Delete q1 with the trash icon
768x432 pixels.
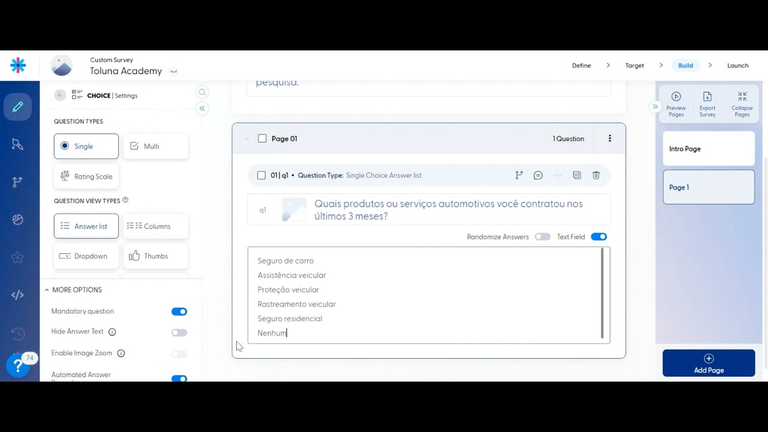596,175
